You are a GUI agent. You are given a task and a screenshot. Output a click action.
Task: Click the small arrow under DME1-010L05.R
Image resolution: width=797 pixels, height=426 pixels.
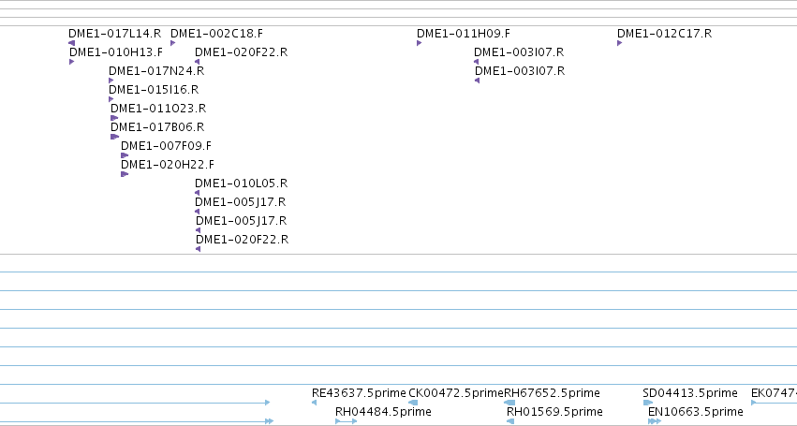pos(198,194)
